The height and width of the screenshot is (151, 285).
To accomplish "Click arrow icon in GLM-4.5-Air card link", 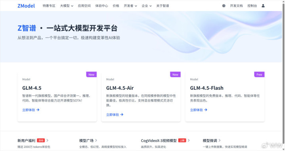I will 122,115.
